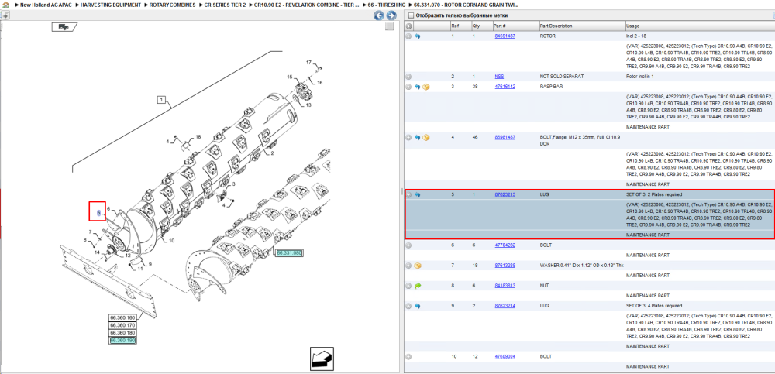Click the grey square button at the diagram corner

[390, 26]
